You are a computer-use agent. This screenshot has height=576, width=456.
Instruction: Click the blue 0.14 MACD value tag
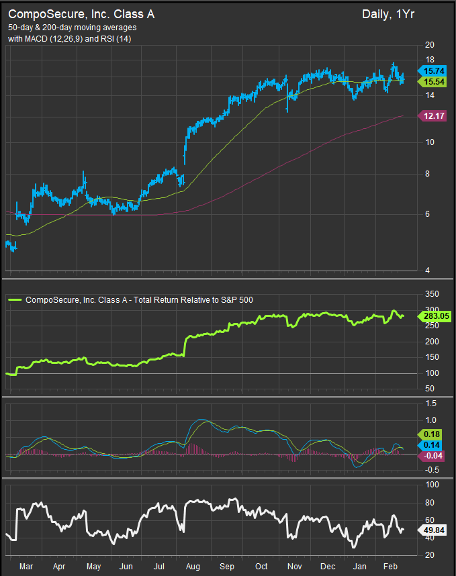(x=430, y=445)
